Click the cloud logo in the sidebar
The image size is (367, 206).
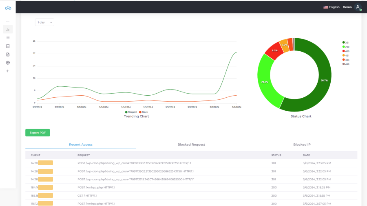pos(8,8)
